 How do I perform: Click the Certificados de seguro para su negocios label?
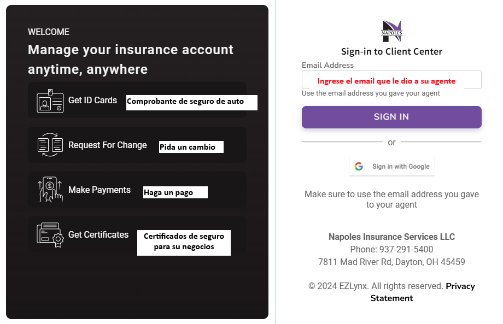tap(184, 243)
